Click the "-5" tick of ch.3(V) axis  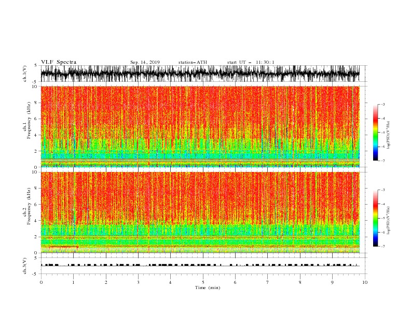click(35, 274)
